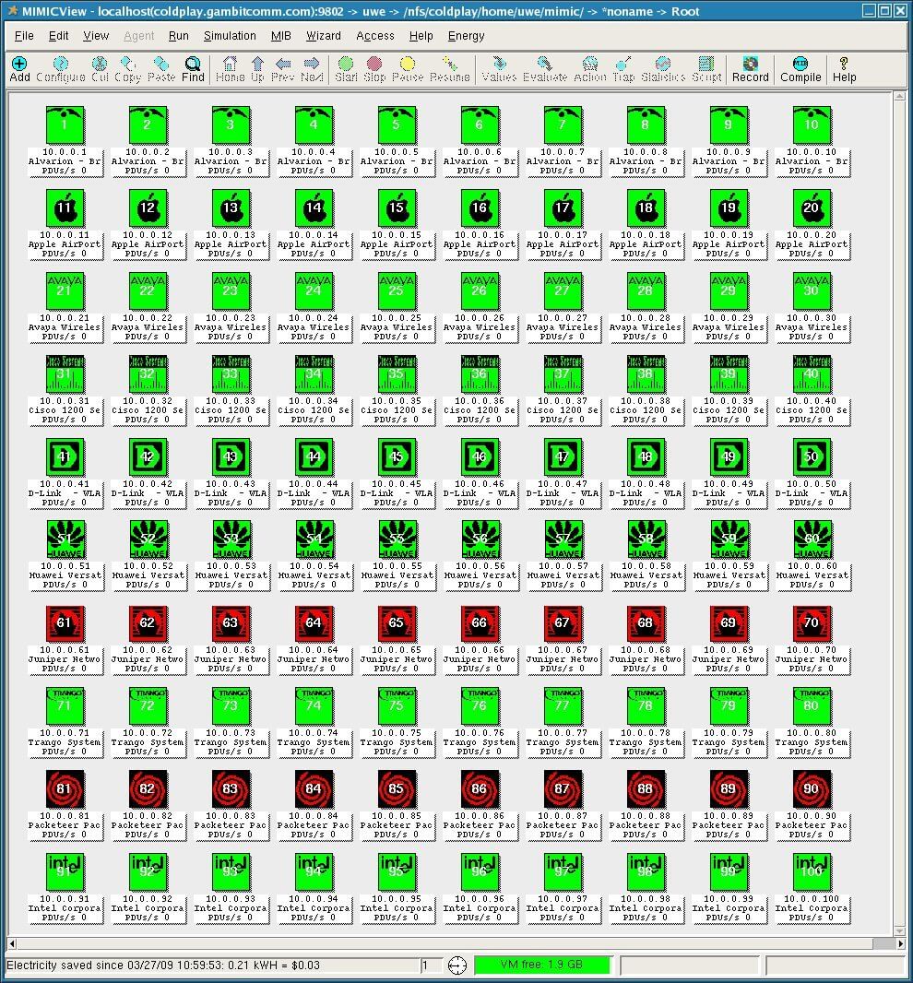The width and height of the screenshot is (913, 983).
Task: Open the Statistics tool
Action: 663,69
